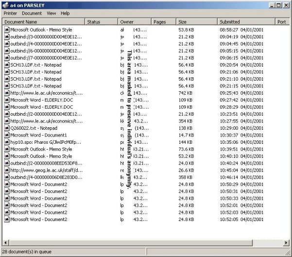Click the icon of Document2 submitted 10:50:33

tap(7, 198)
